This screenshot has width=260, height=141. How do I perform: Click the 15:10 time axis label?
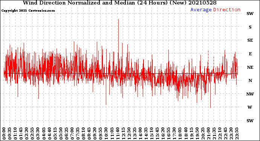coord(152,133)
